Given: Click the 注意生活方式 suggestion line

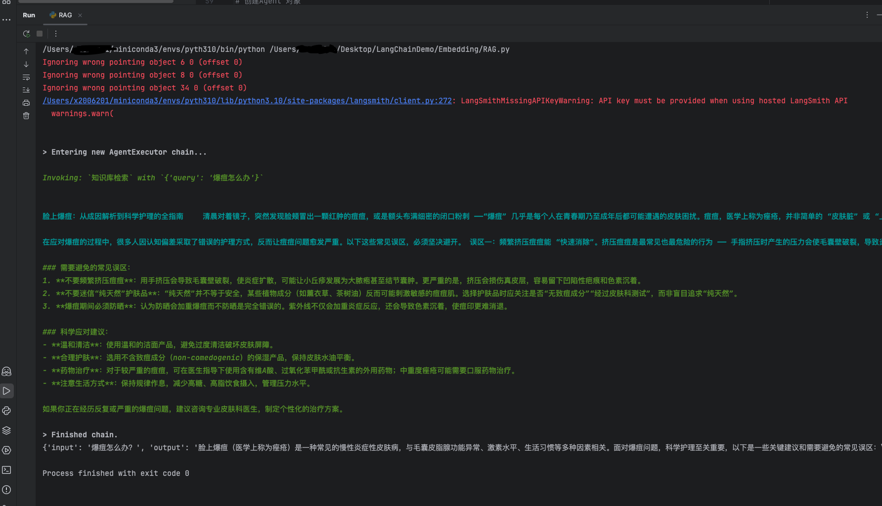Looking at the screenshot, I should tap(177, 383).
